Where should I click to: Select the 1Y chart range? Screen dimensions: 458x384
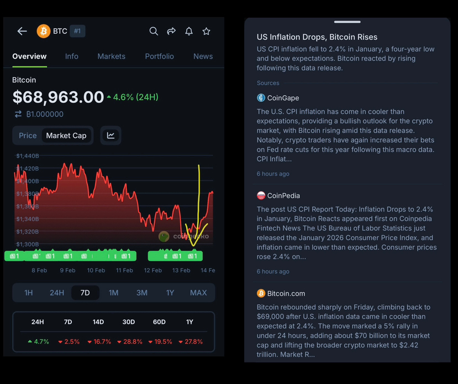tap(170, 293)
